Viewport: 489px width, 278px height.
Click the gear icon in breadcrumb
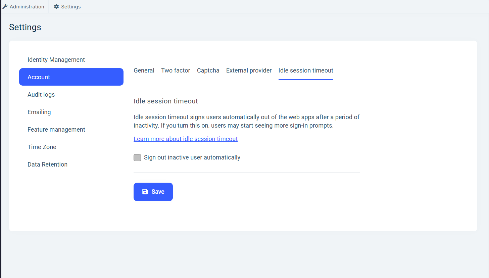tap(56, 6)
